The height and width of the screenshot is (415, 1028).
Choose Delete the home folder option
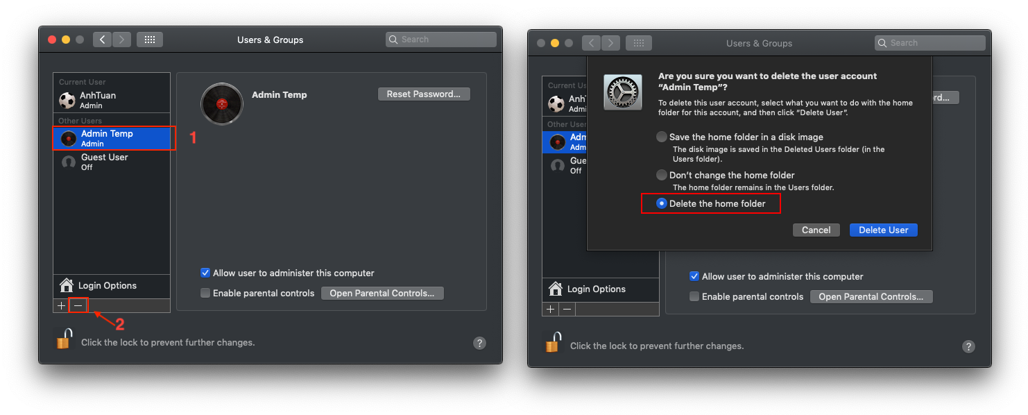[661, 203]
